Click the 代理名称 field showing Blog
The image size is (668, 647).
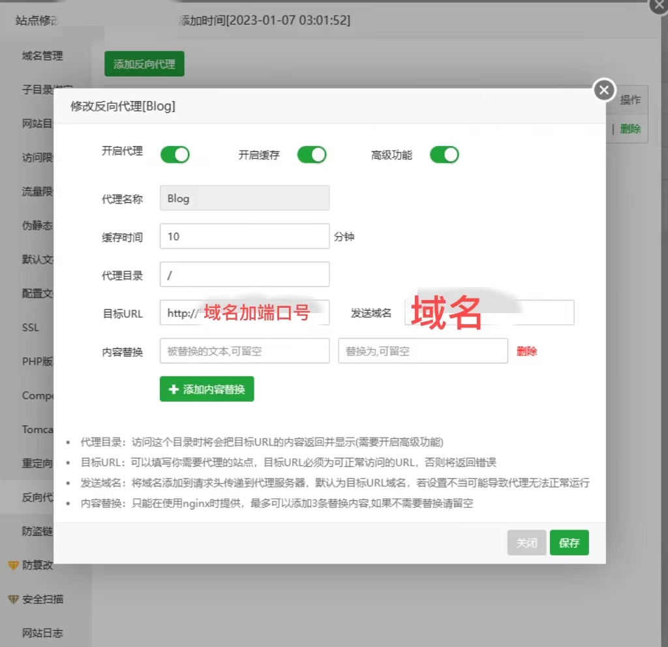click(x=244, y=198)
